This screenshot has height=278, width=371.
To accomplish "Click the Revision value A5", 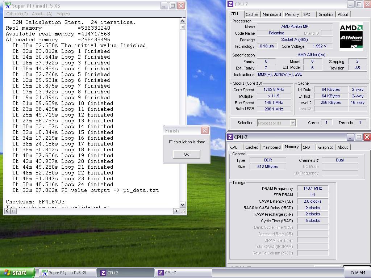I will pos(357,68).
